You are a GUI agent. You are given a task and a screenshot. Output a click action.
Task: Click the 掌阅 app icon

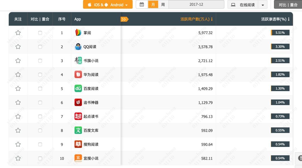point(78,33)
